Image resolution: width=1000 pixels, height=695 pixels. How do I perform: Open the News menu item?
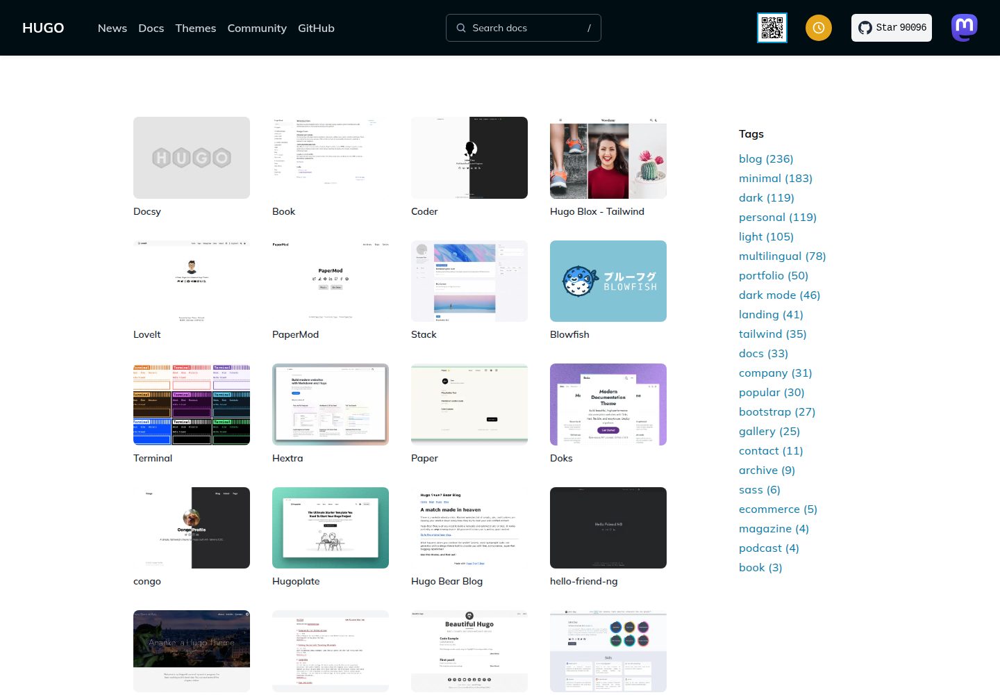click(x=112, y=28)
